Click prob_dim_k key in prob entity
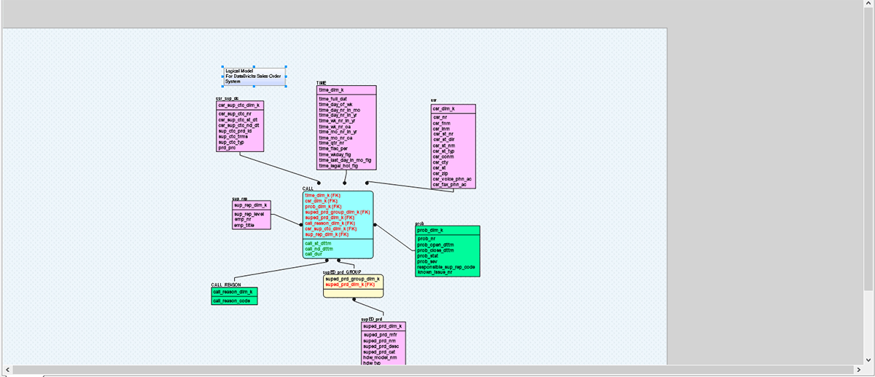The height and width of the screenshot is (377, 875). pos(430,230)
